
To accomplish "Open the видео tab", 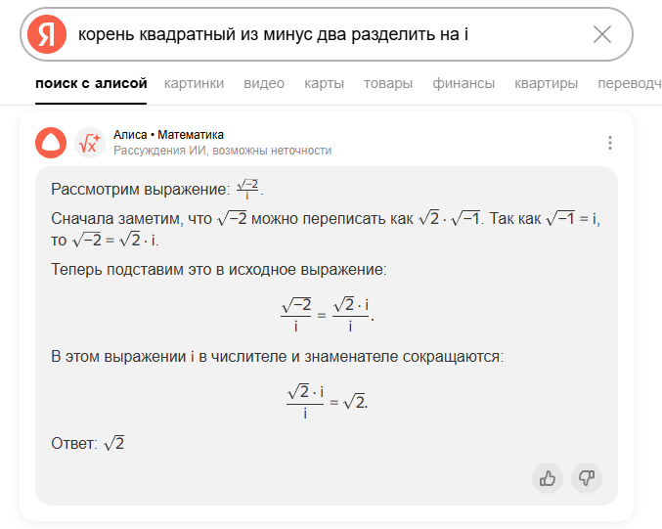I will pos(264,84).
